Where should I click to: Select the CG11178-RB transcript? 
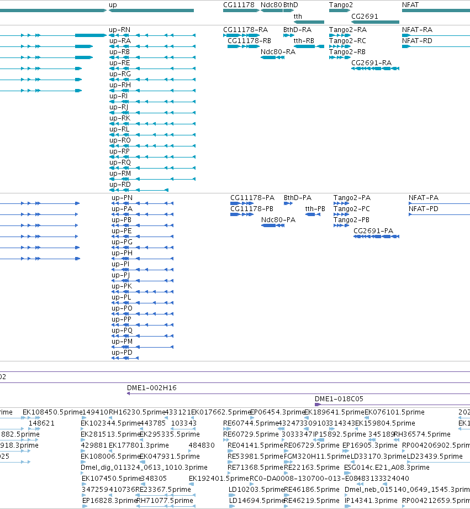pos(243,46)
